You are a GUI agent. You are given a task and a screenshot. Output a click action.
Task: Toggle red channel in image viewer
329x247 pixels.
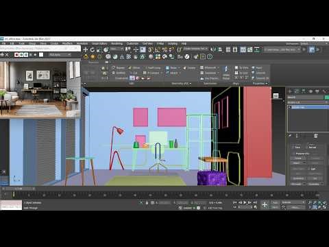point(16,55)
